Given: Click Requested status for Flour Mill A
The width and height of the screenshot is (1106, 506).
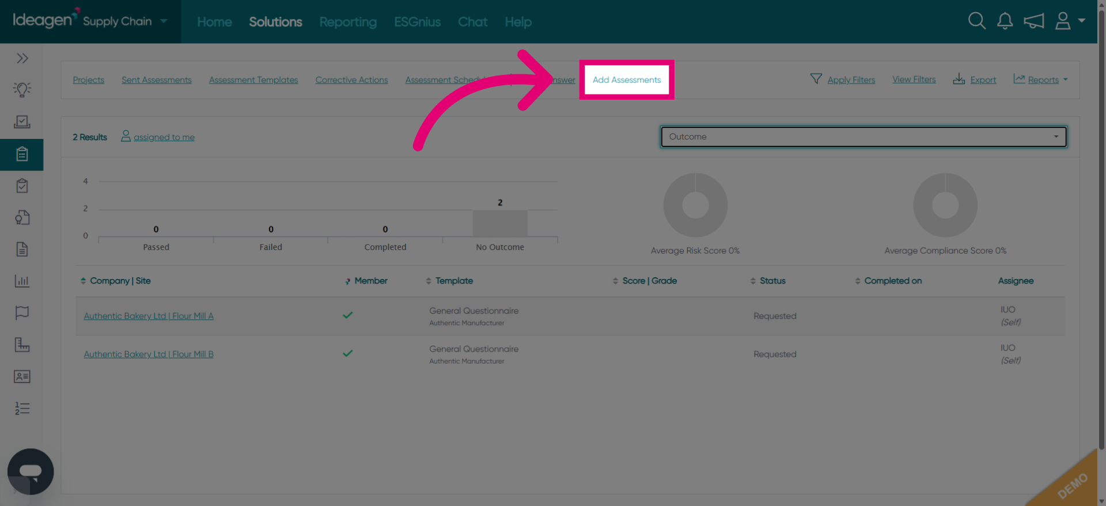Looking at the screenshot, I should [775, 316].
